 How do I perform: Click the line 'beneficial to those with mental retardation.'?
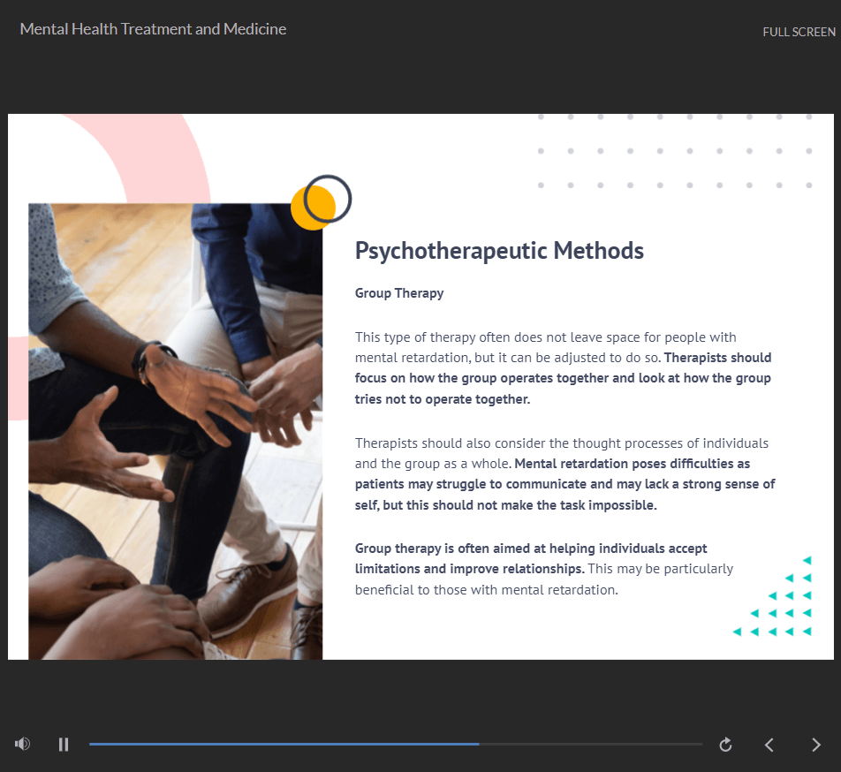[x=487, y=590]
